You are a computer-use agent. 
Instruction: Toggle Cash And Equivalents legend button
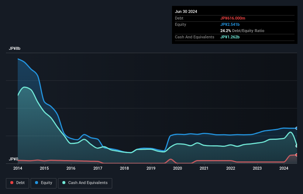pyautogui.click(x=85, y=183)
